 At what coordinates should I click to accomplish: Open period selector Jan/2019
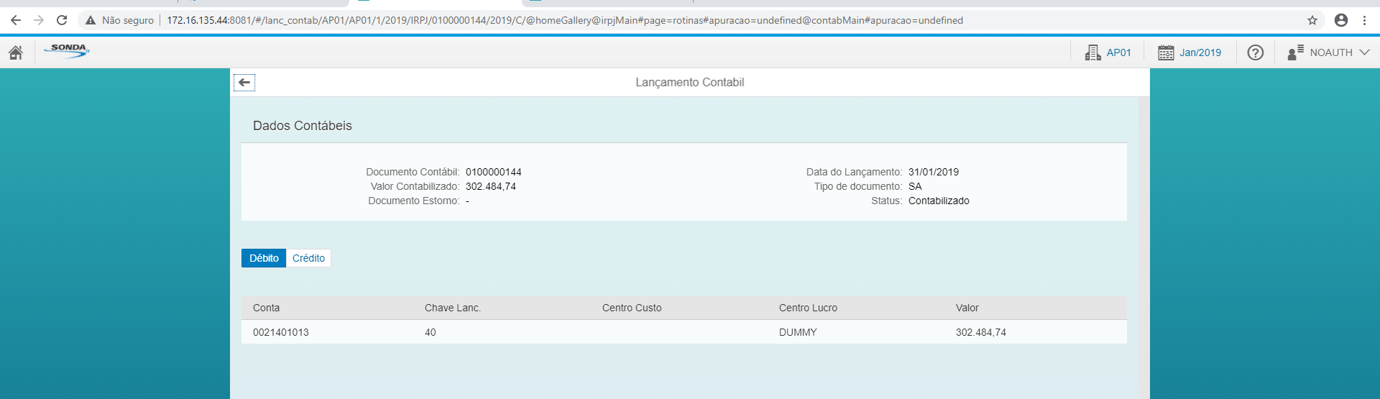tap(1200, 52)
